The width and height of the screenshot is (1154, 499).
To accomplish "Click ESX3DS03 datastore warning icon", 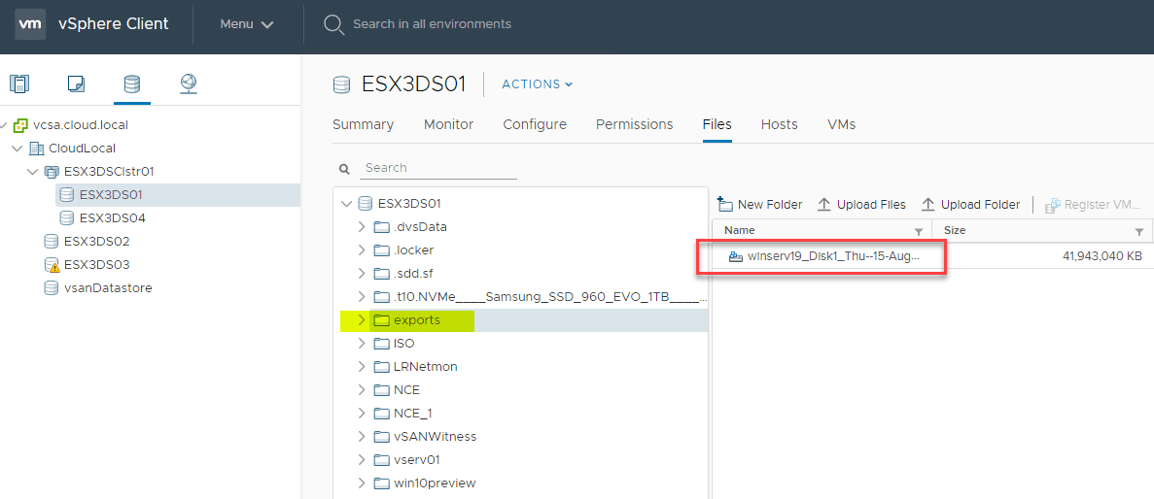I will pos(52,265).
